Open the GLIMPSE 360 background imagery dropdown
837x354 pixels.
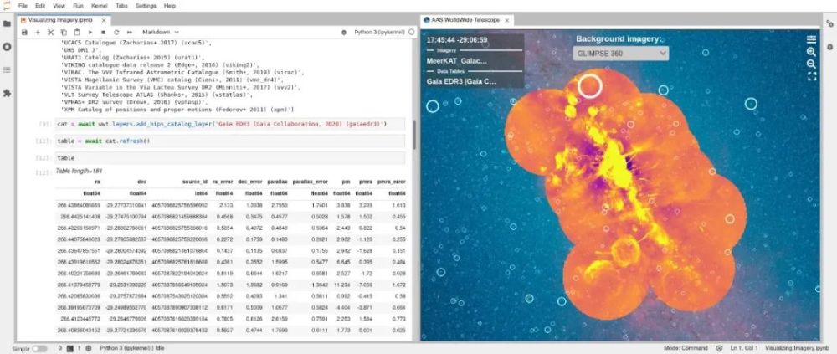(x=621, y=53)
